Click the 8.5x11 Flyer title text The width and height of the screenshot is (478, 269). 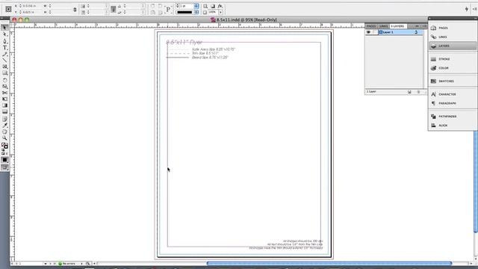[x=184, y=42]
